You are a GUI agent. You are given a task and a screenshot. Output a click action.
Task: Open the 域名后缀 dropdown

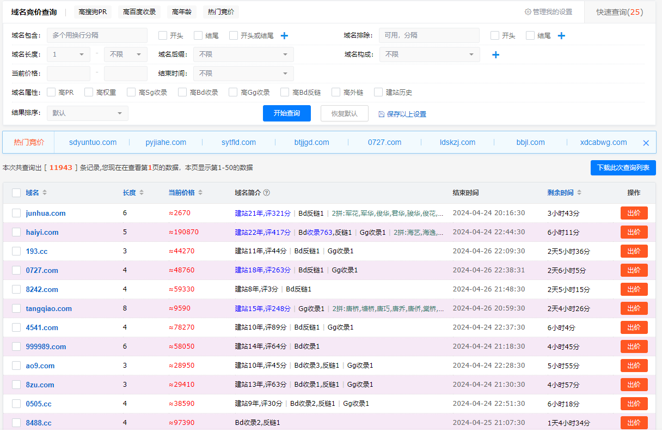point(243,54)
